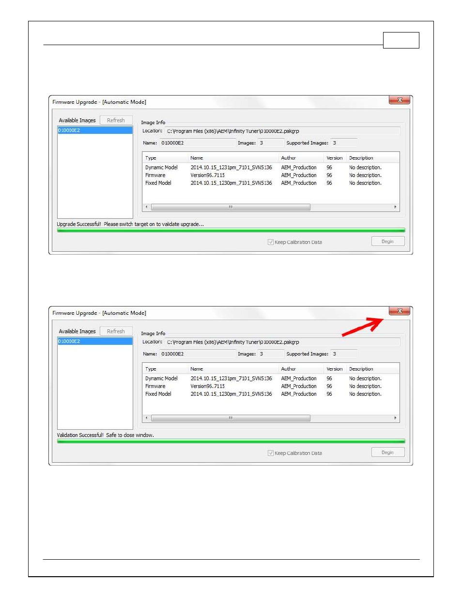
Task: Sort by Version column in upper window
Action: [335, 158]
